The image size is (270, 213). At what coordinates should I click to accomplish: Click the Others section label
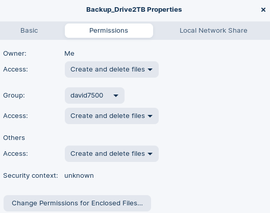(14, 138)
